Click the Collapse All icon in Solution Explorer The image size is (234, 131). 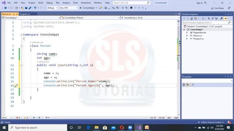[212, 19]
